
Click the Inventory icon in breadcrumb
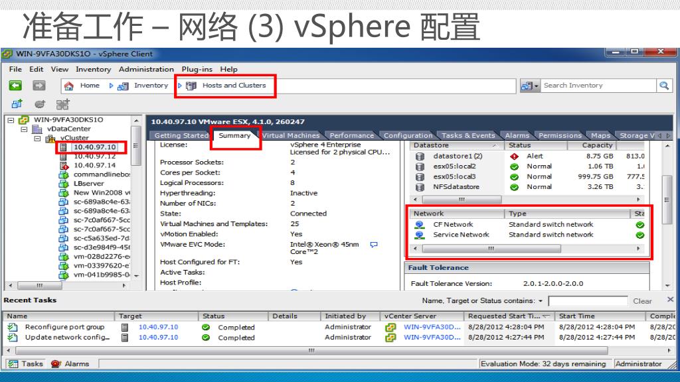coord(123,86)
